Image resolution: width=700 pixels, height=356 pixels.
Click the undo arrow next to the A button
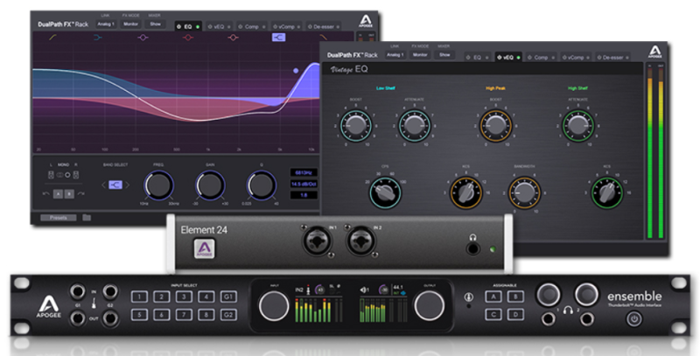[45, 193]
